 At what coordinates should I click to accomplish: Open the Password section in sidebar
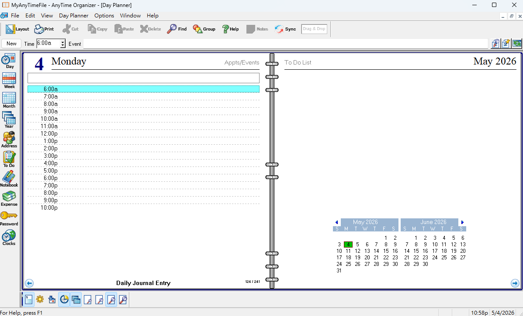tap(9, 218)
